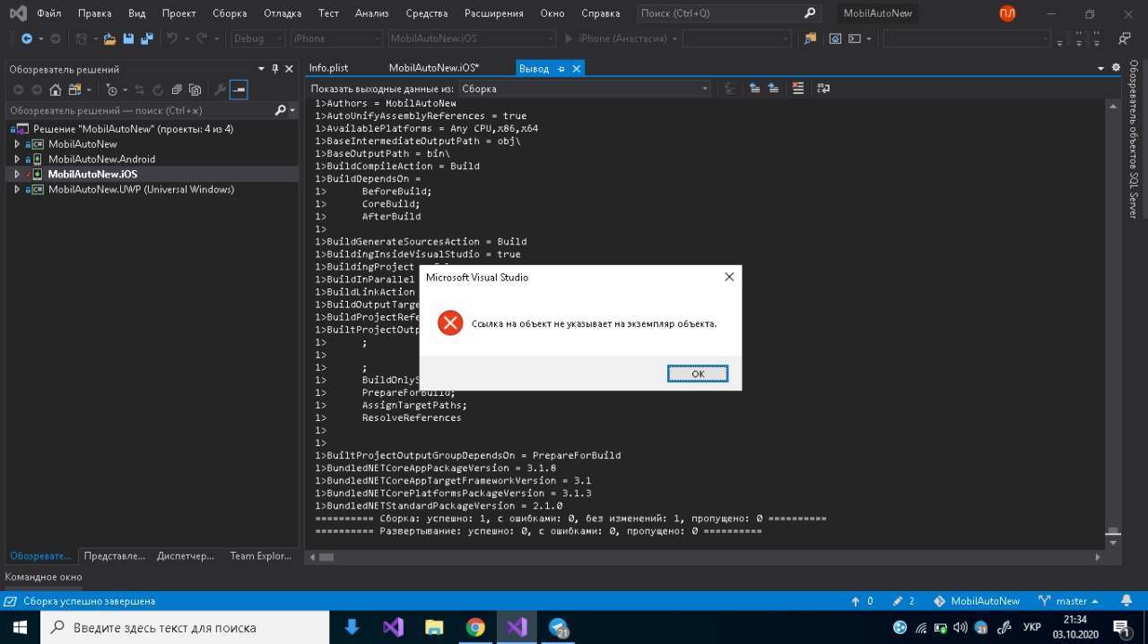Click OK in the error dialog
The width and height of the screenshot is (1148, 644).
(697, 374)
